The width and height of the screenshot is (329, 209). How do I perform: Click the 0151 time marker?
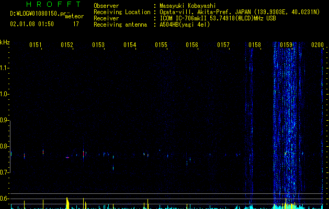[36, 45]
